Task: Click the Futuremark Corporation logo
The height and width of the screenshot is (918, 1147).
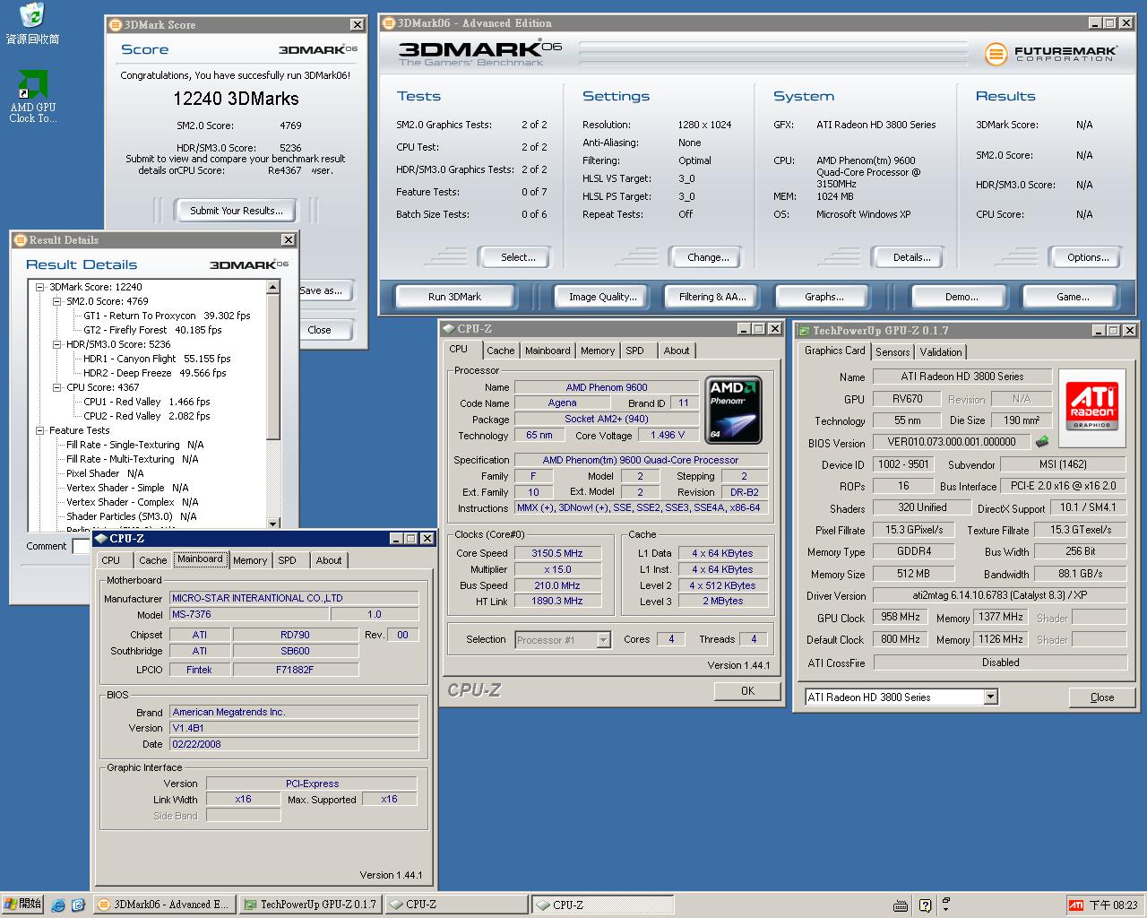Action: coord(1049,54)
